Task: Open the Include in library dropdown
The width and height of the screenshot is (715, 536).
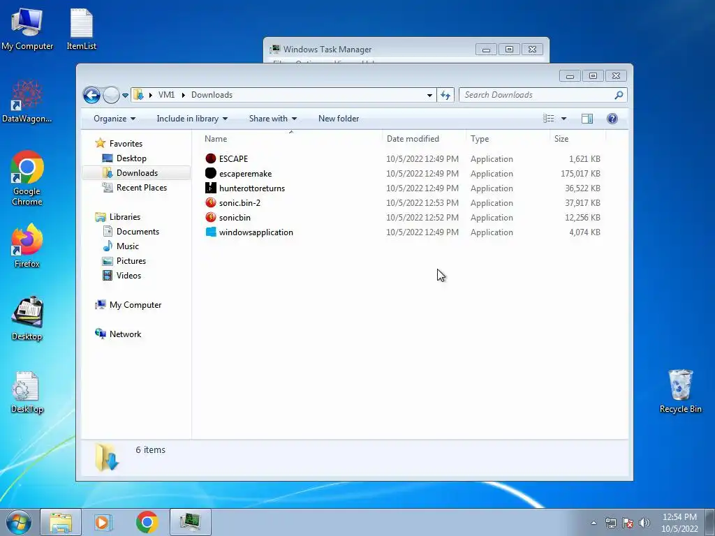Action: (x=192, y=119)
